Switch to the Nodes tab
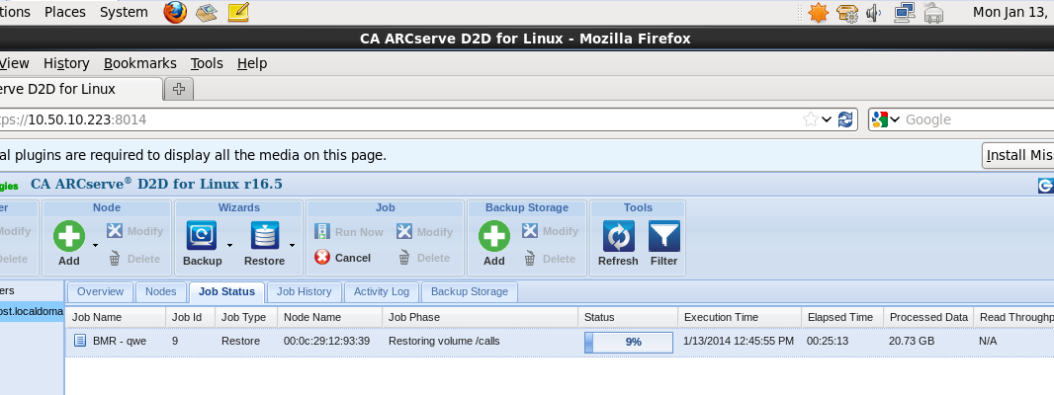 point(160,291)
